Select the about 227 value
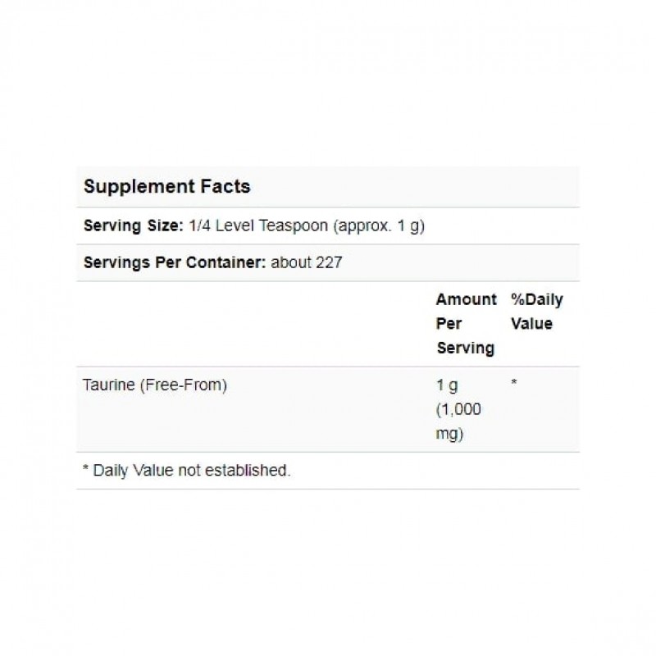This screenshot has height=656, width=656. (x=305, y=263)
